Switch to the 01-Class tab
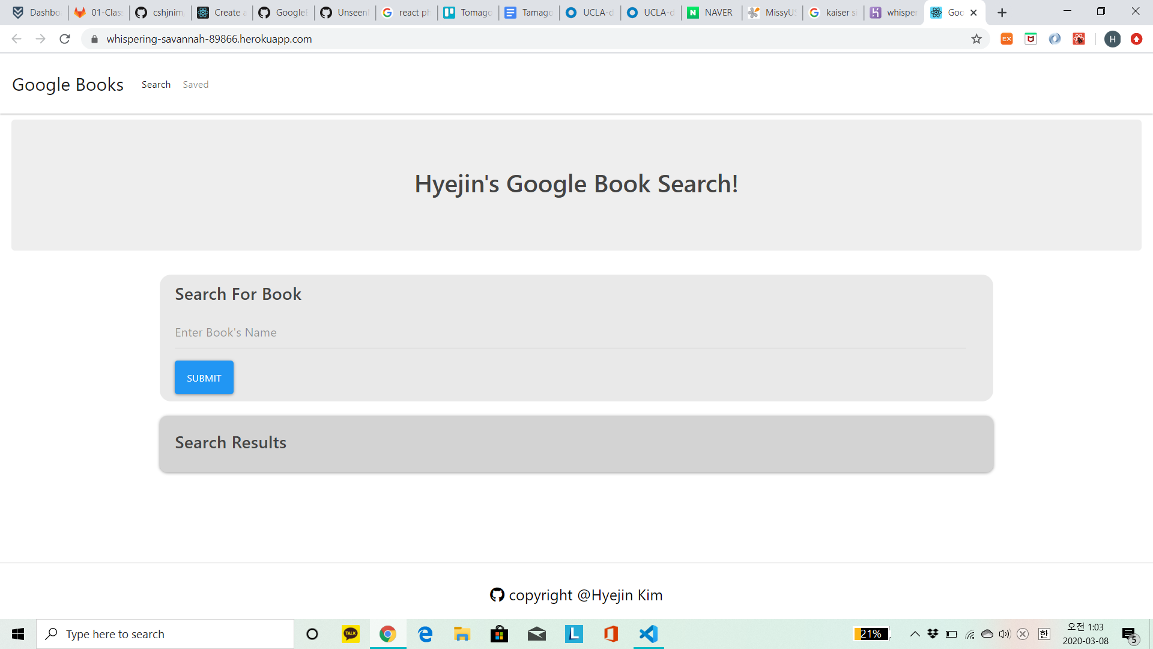Viewport: 1153px width, 649px height. point(99,13)
